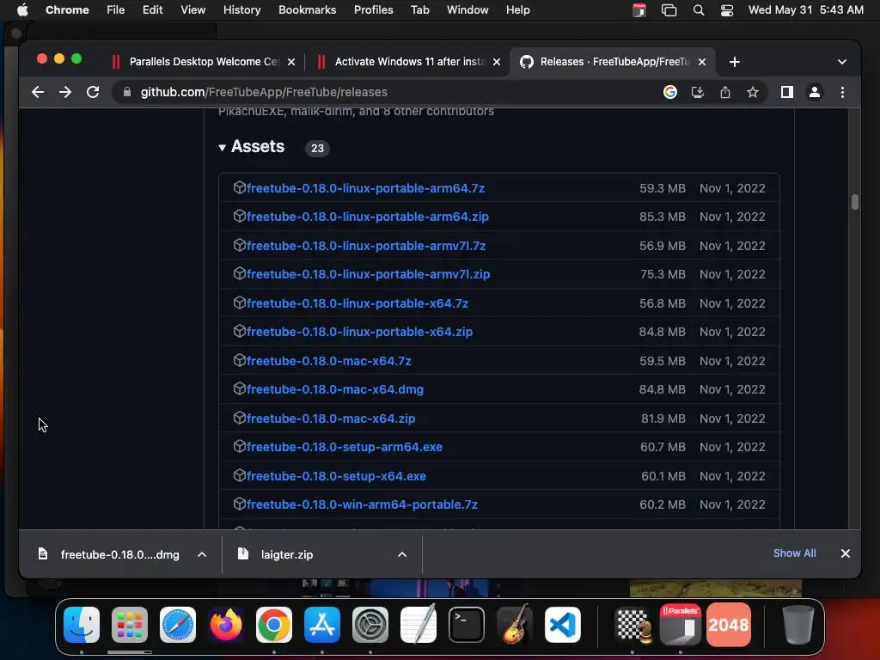
Task: Click the 59.3 MB file size text
Action: coord(663,188)
